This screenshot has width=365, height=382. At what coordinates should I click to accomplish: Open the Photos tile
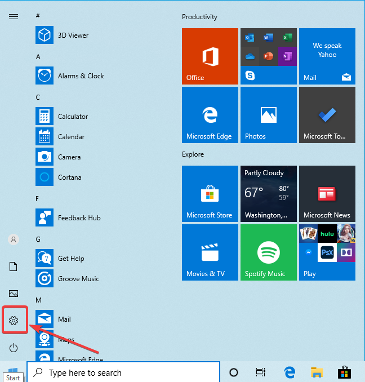[x=269, y=115]
